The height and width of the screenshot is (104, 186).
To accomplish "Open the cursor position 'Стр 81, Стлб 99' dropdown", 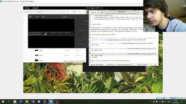I will (x=144, y=64).
